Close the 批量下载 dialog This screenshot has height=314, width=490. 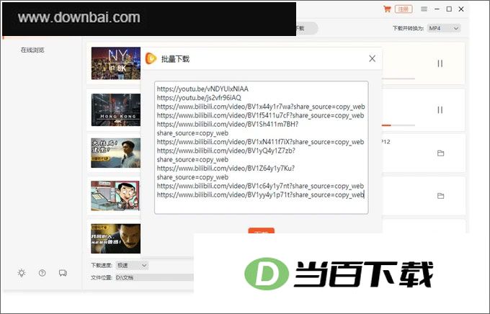pyautogui.click(x=372, y=58)
